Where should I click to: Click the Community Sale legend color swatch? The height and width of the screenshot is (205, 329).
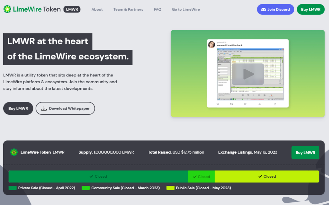(x=85, y=188)
